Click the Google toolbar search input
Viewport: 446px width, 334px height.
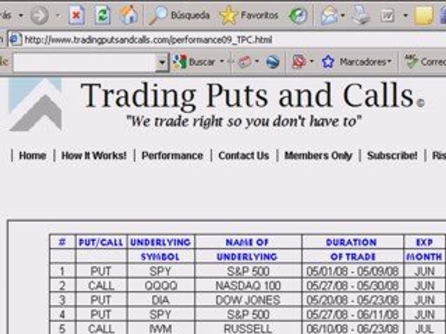[x=85, y=62]
